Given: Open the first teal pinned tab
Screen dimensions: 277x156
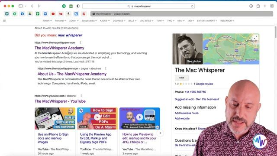Looking at the screenshot, I should [x=7, y=14].
